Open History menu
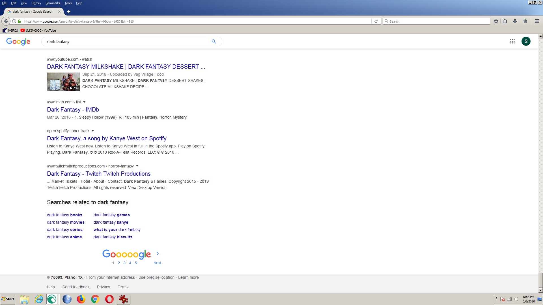This screenshot has width=543, height=305. [x=36, y=3]
